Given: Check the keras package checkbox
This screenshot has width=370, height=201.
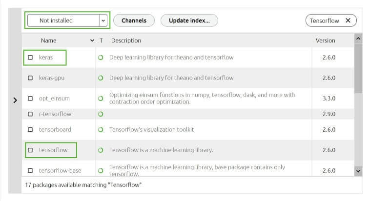Looking at the screenshot, I should 30,58.
